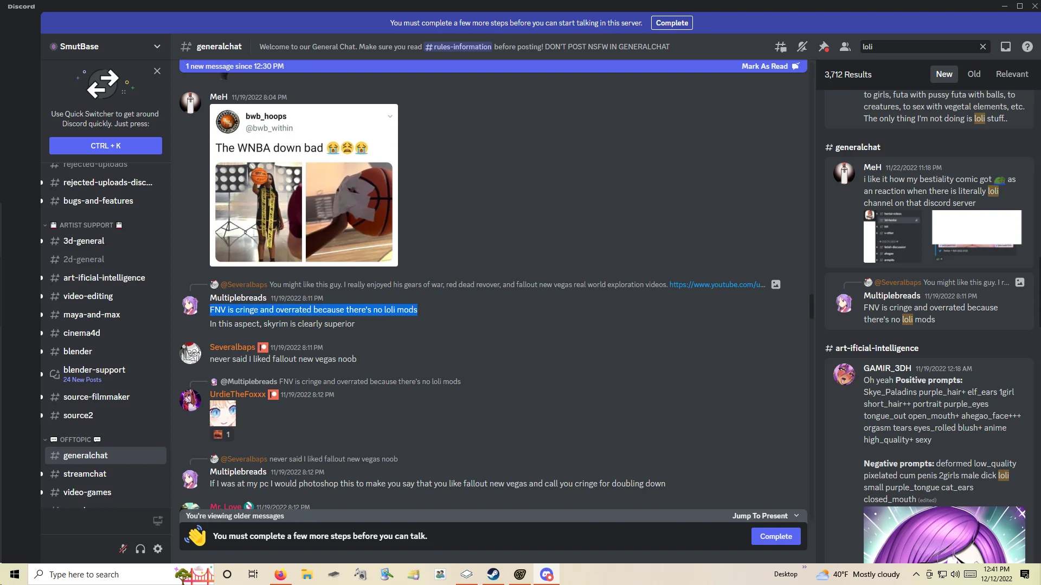Open the #rules-information channel link
The width and height of the screenshot is (1041, 585).
pos(458,47)
